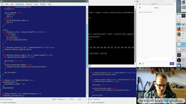The image size is (186, 104).
Task: Click the purple Chat send button
Action: pyautogui.click(x=172, y=64)
